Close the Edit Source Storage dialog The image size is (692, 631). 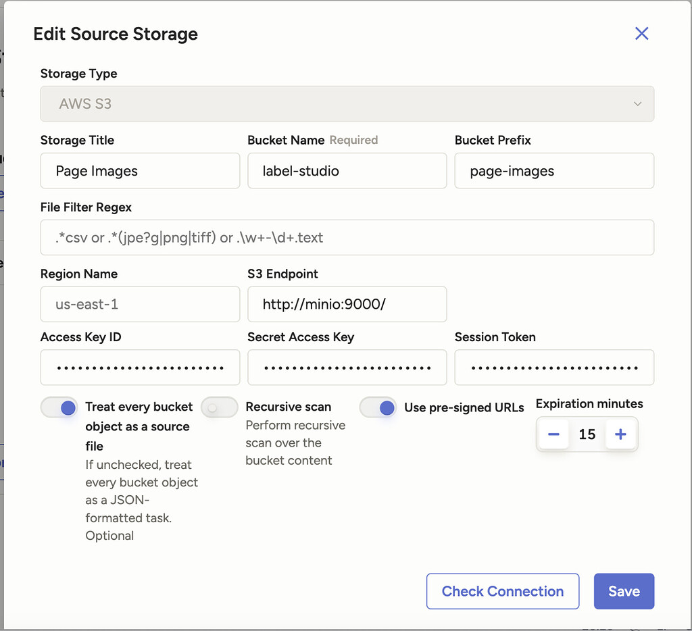tap(641, 34)
